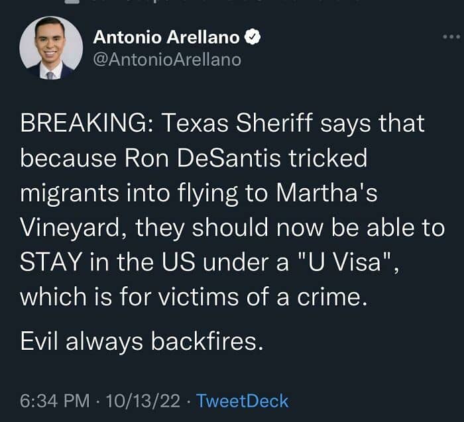Click the words "Texas Sheriff" in the tweet

pos(219,124)
